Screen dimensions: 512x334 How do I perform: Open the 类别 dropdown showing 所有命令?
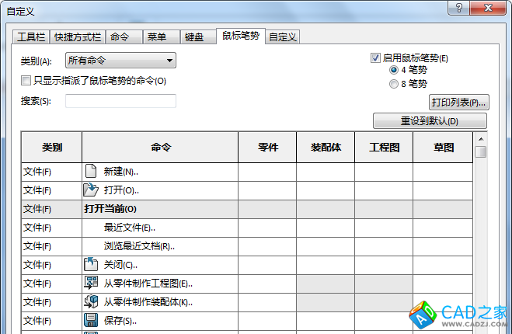120,61
